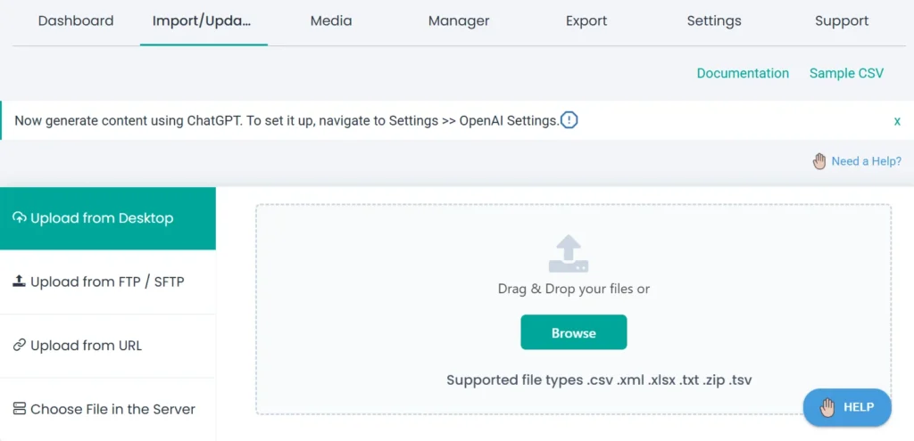Open the Support tab

coord(842,20)
